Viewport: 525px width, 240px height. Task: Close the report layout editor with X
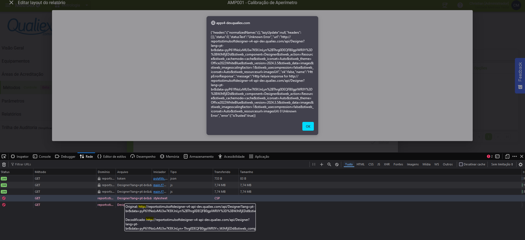click(11, 2)
